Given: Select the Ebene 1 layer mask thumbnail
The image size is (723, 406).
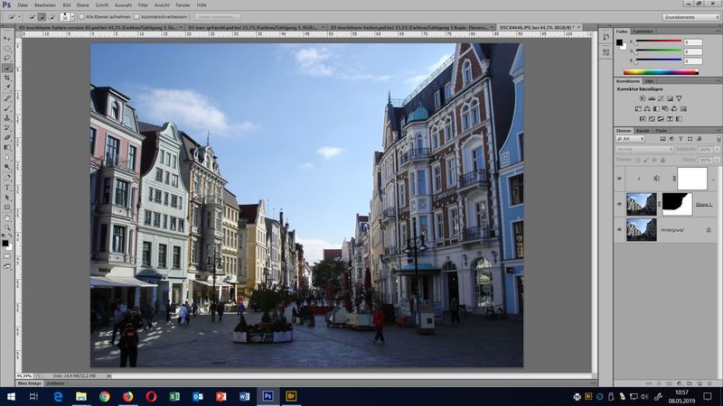Looking at the screenshot, I should point(677,204).
